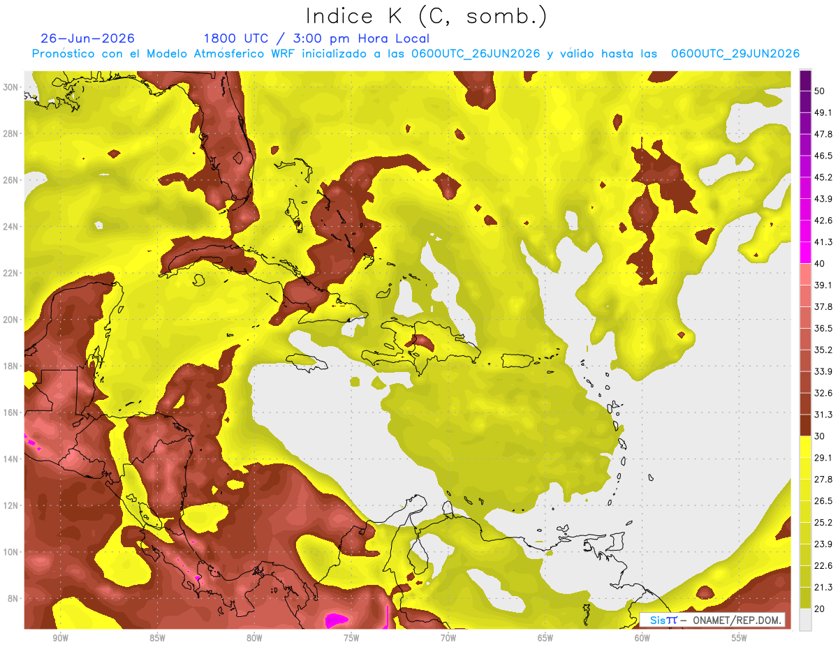Click "1800 UTC / 3:00 pm Hora Local" text
The width and height of the screenshot is (838, 647).
[x=316, y=38]
